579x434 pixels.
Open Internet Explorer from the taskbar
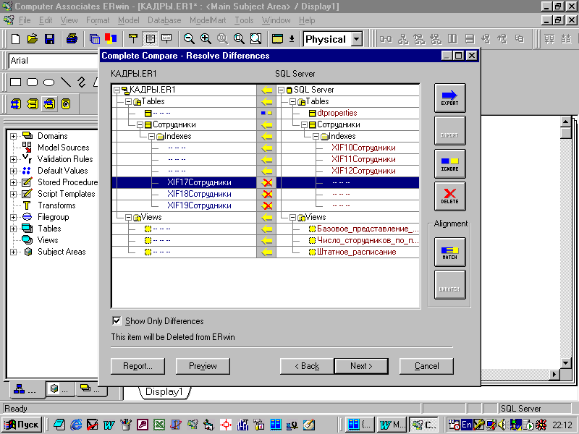(76, 425)
